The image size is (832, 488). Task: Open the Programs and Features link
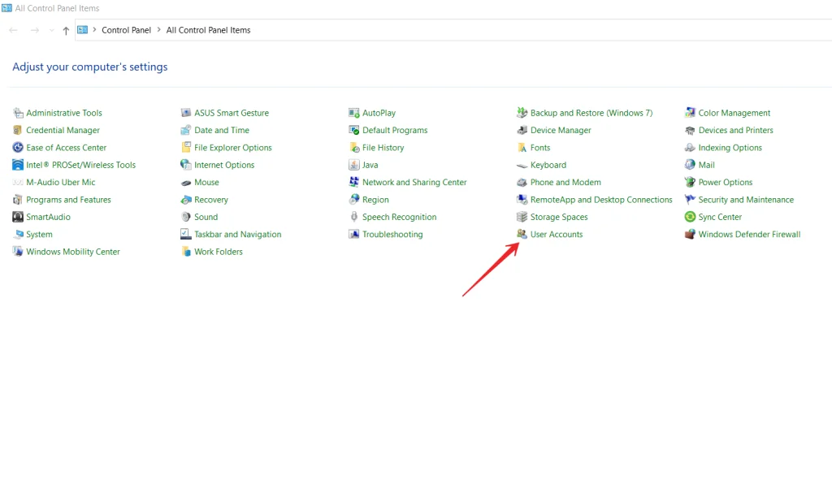pyautogui.click(x=68, y=200)
